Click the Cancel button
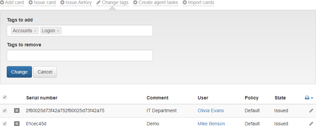The image size is (316, 131). tap(45, 72)
